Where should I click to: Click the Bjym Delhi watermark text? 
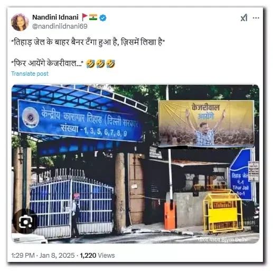(x=223, y=240)
